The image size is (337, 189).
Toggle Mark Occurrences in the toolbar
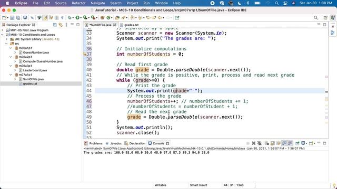tap(45, 18)
